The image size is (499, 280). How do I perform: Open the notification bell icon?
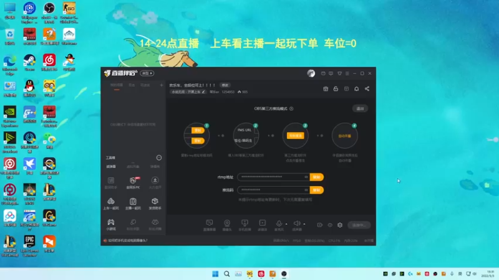click(x=356, y=89)
